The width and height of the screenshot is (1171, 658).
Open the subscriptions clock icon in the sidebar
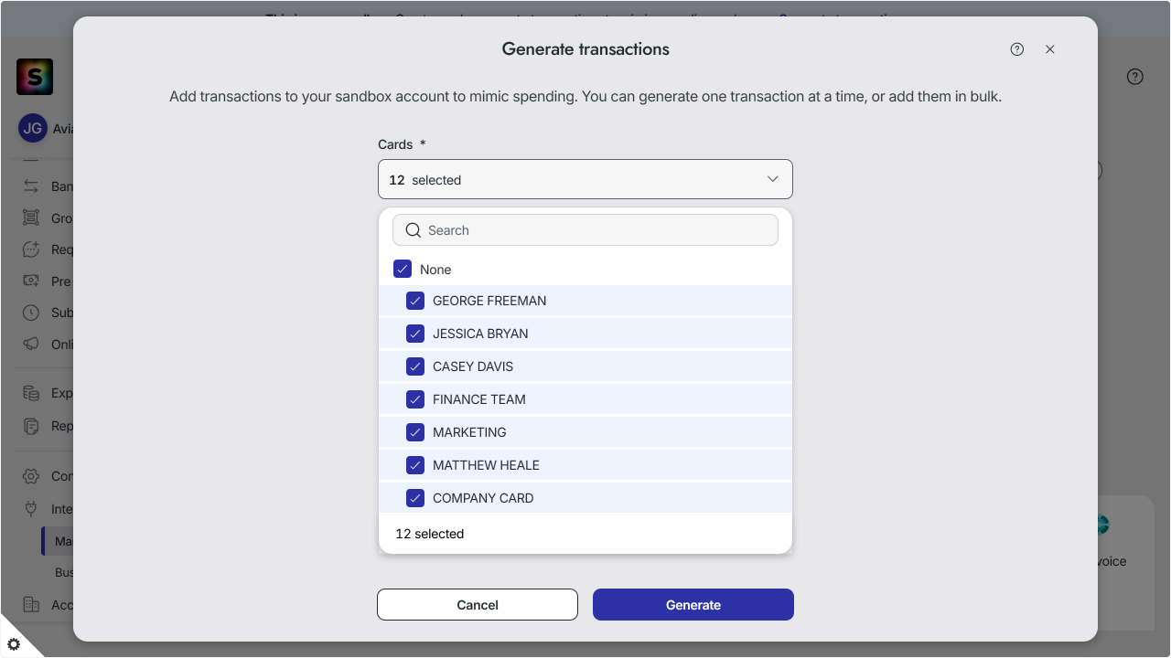coord(31,313)
